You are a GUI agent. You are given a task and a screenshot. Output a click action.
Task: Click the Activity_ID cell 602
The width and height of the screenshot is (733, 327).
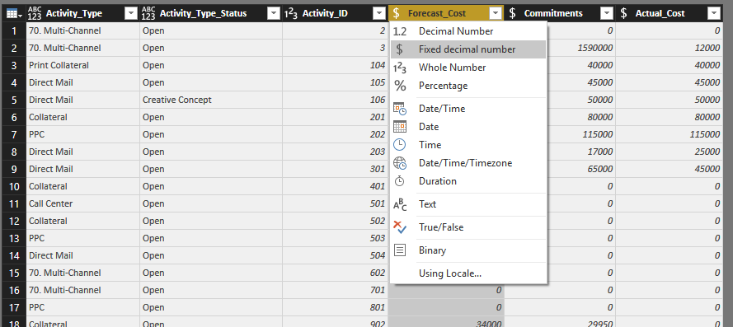click(335, 273)
